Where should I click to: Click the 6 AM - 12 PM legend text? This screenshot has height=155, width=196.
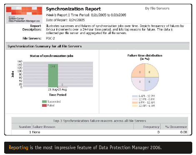point(147,96)
